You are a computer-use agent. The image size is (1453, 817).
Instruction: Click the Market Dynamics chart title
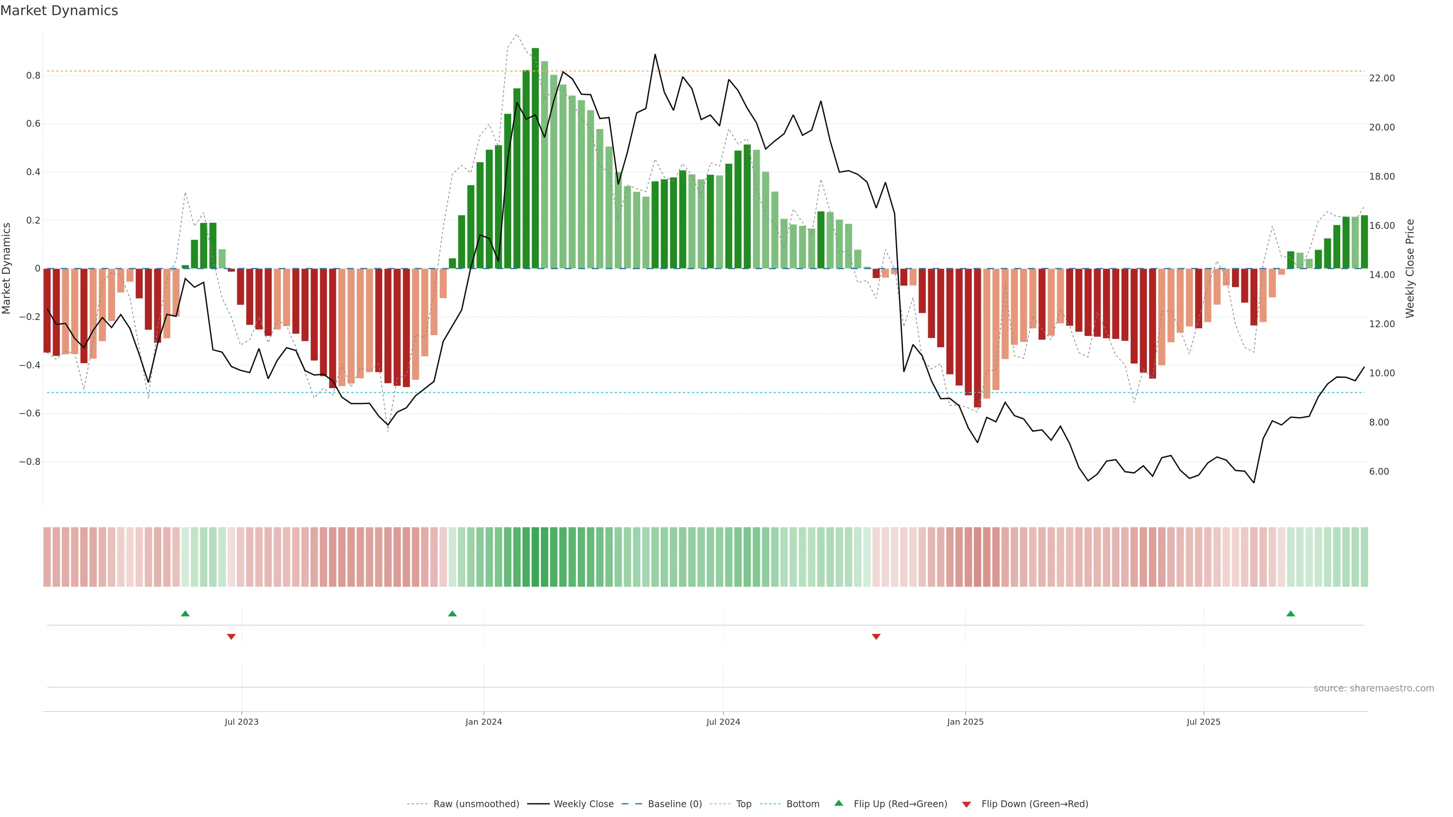[59, 11]
